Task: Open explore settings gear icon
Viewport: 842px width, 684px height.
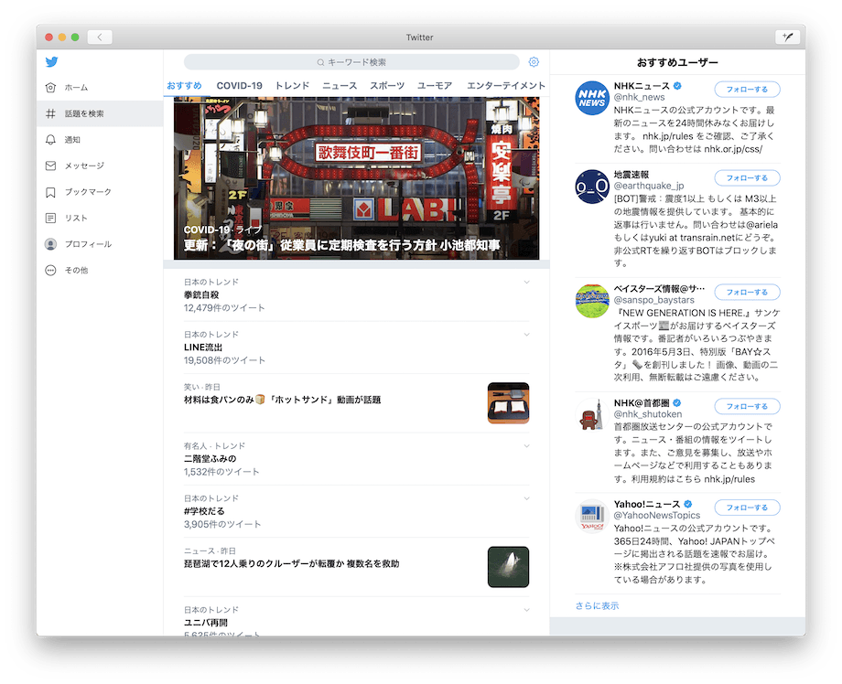Action: click(534, 61)
